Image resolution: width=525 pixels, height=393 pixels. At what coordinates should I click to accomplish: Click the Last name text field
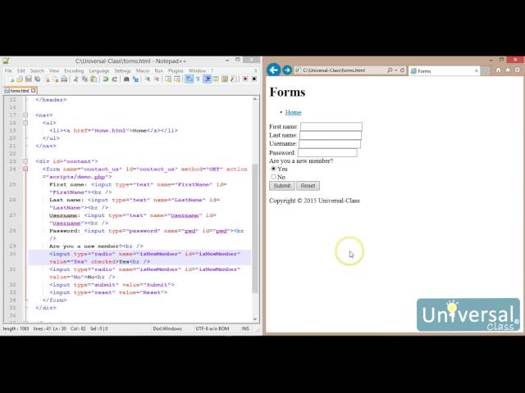[x=331, y=135]
